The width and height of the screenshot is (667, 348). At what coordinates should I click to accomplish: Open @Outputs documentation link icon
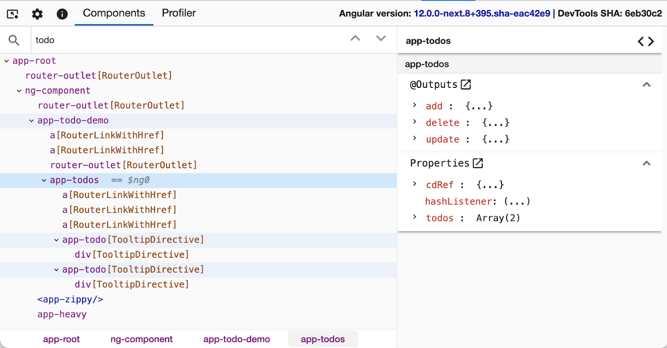point(466,85)
